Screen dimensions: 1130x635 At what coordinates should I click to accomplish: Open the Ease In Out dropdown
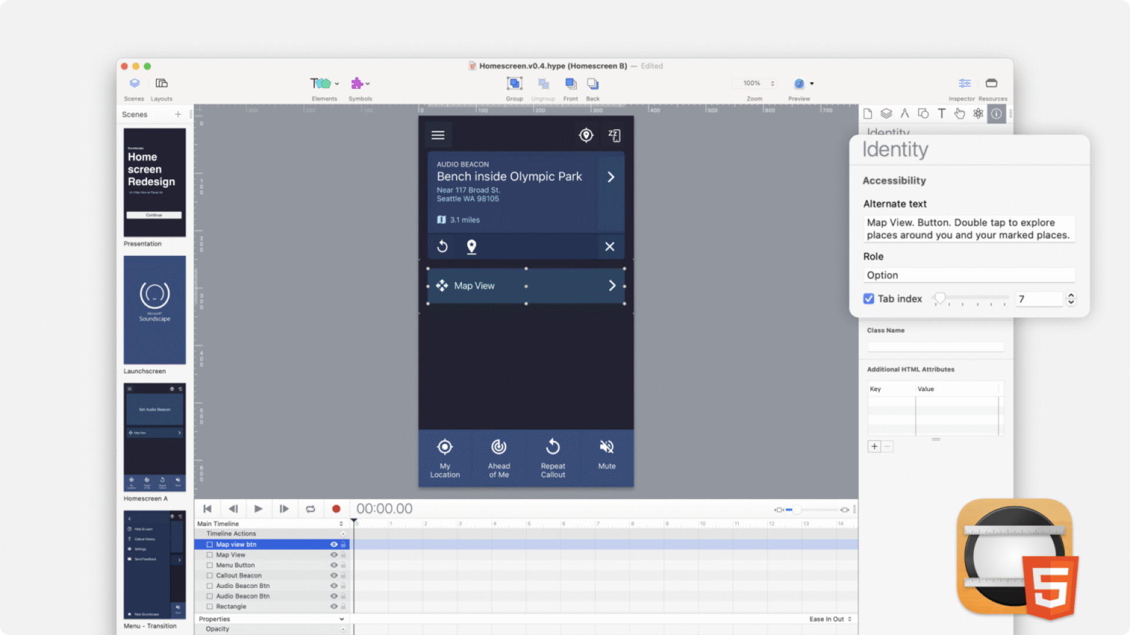pos(830,619)
